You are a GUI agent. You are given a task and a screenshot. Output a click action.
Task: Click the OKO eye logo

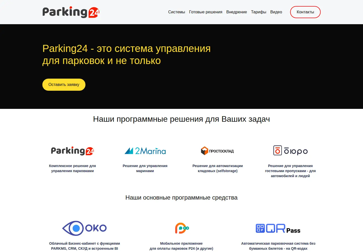click(84, 228)
